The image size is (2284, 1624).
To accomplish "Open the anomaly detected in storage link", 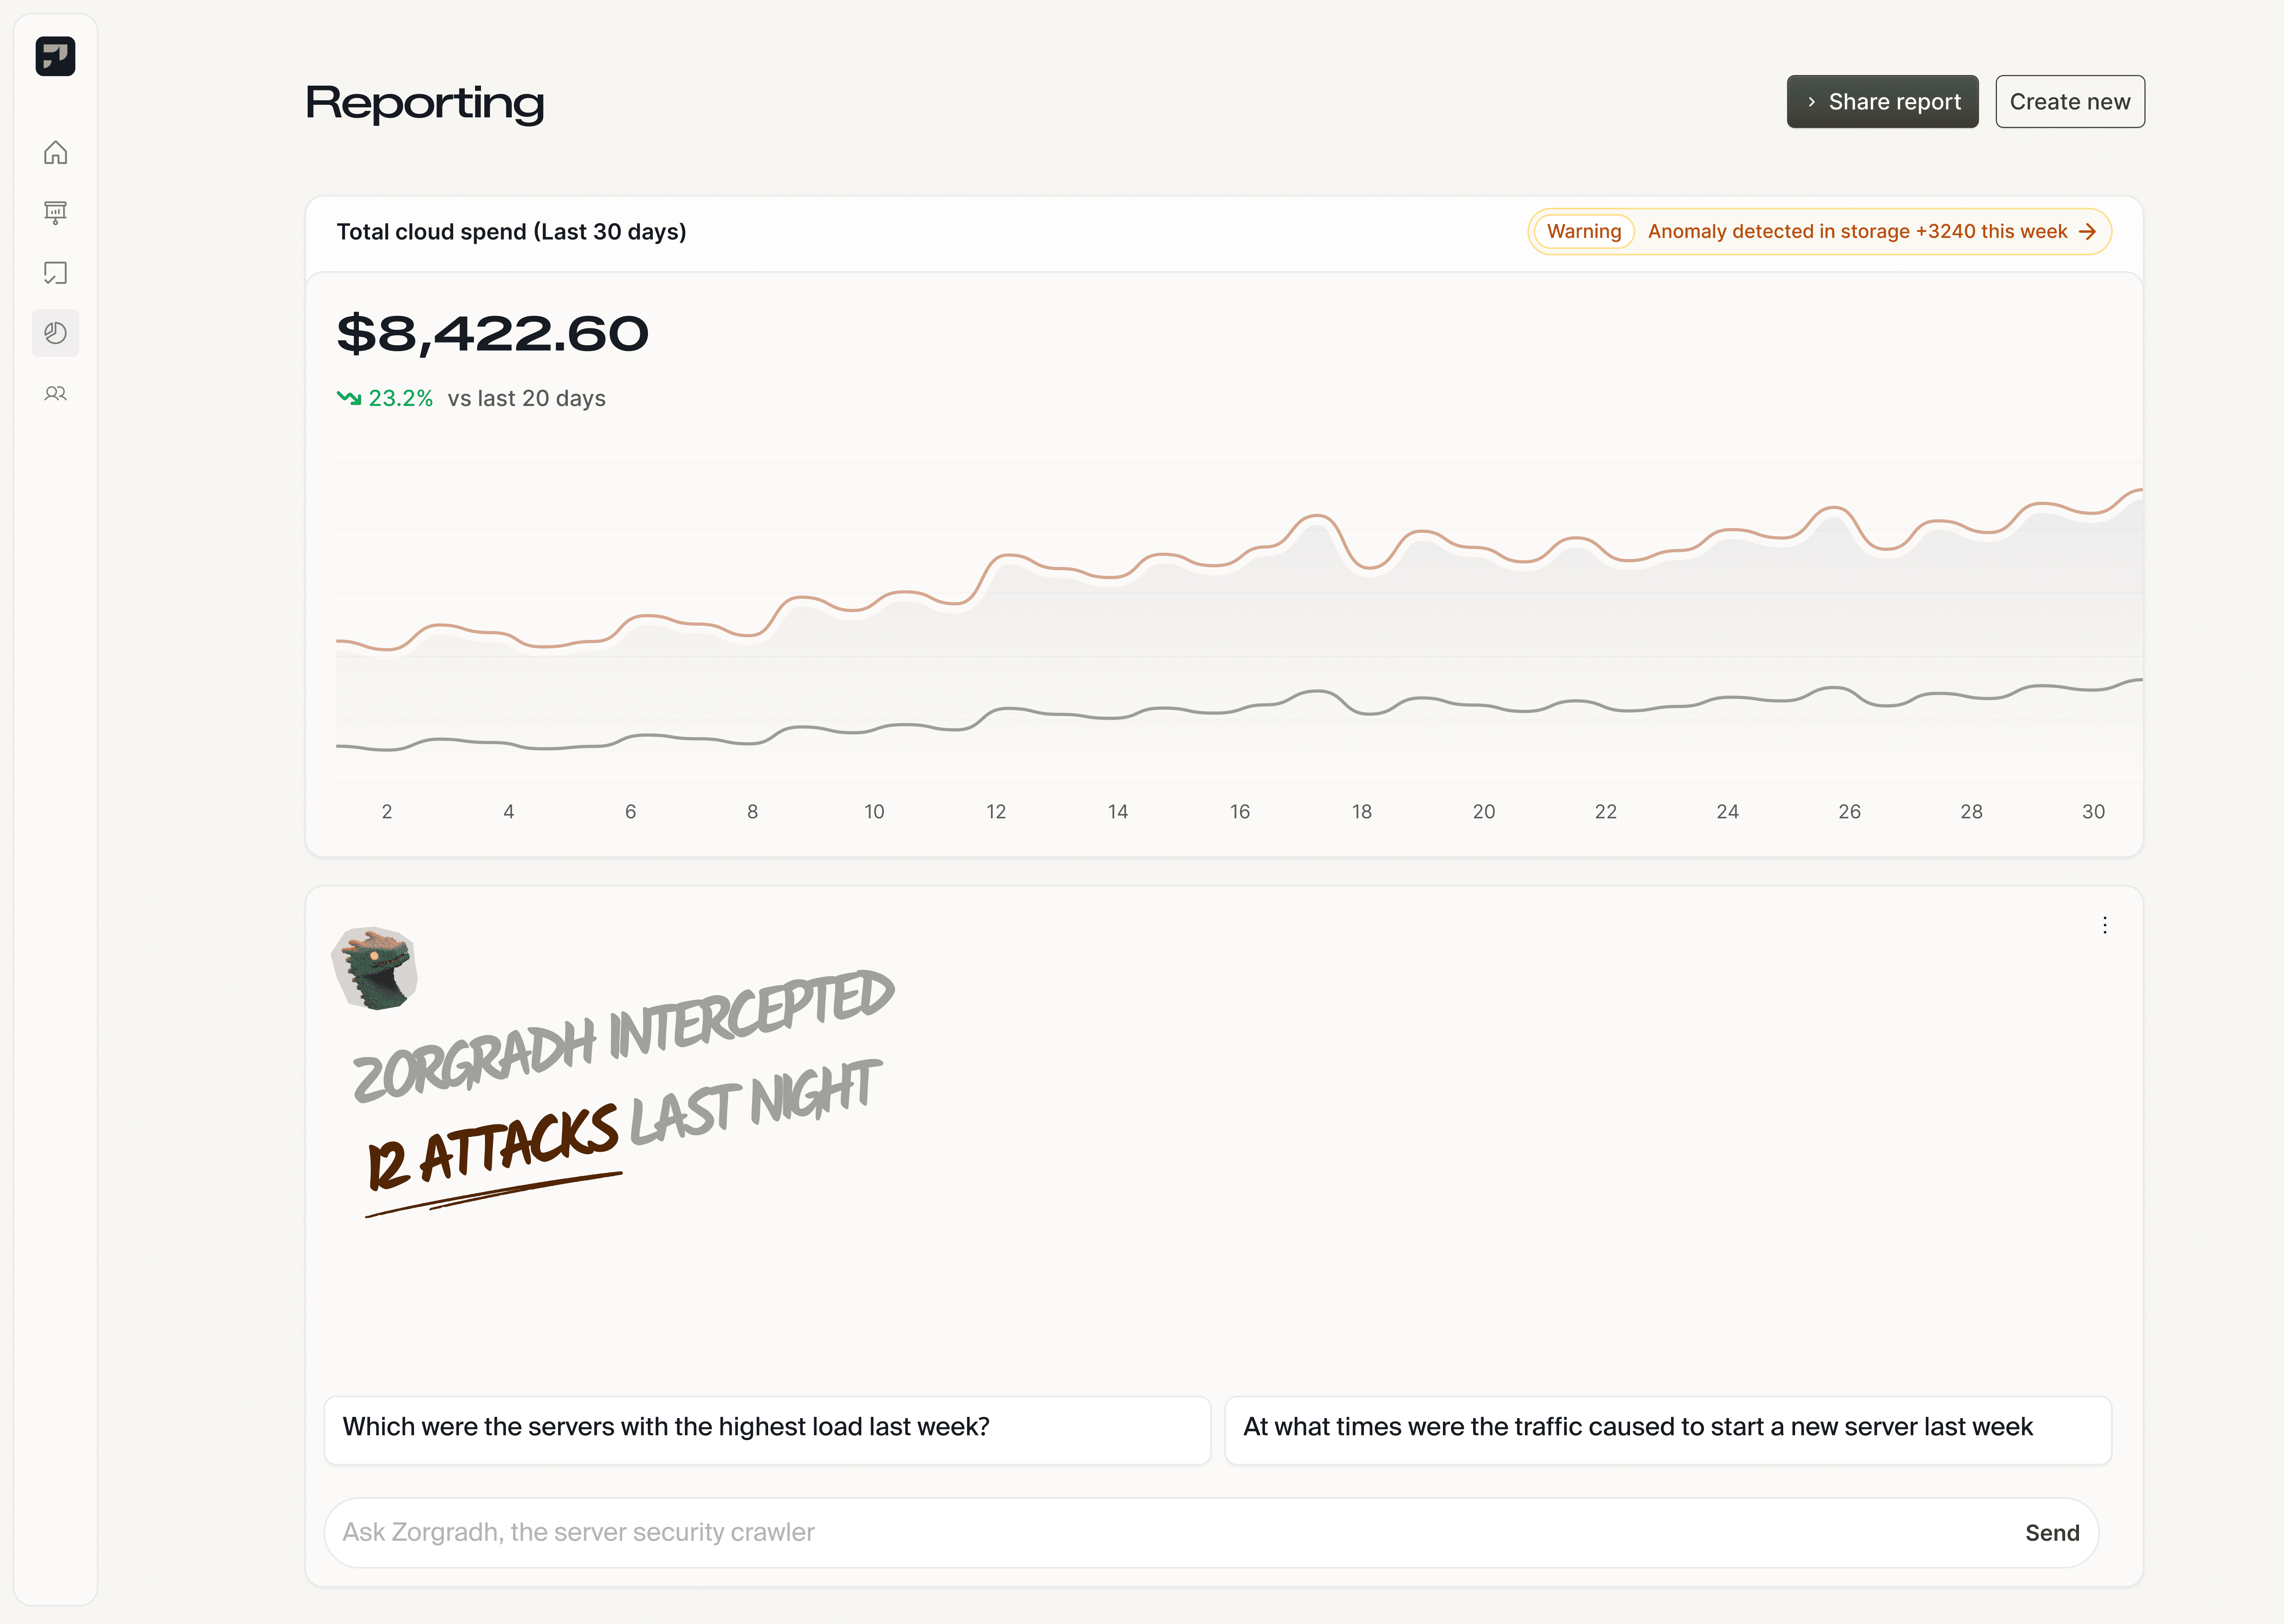I will tap(1857, 232).
